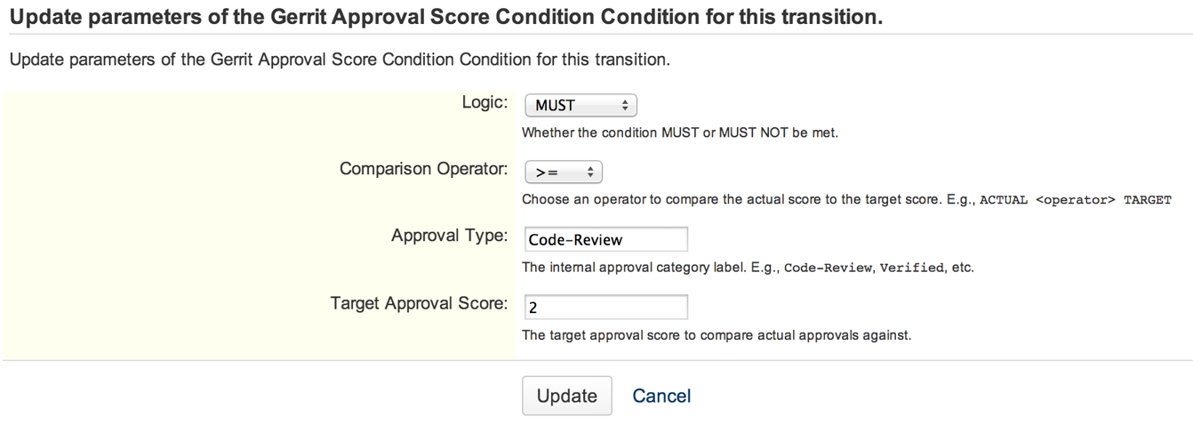Click the "Comparison Operator:" field label
1193x441 pixels.
click(x=423, y=169)
